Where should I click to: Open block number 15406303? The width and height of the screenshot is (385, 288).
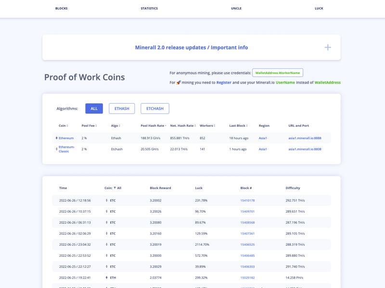coord(247,266)
